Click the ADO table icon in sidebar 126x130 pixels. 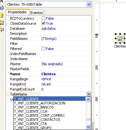tap(2, 23)
